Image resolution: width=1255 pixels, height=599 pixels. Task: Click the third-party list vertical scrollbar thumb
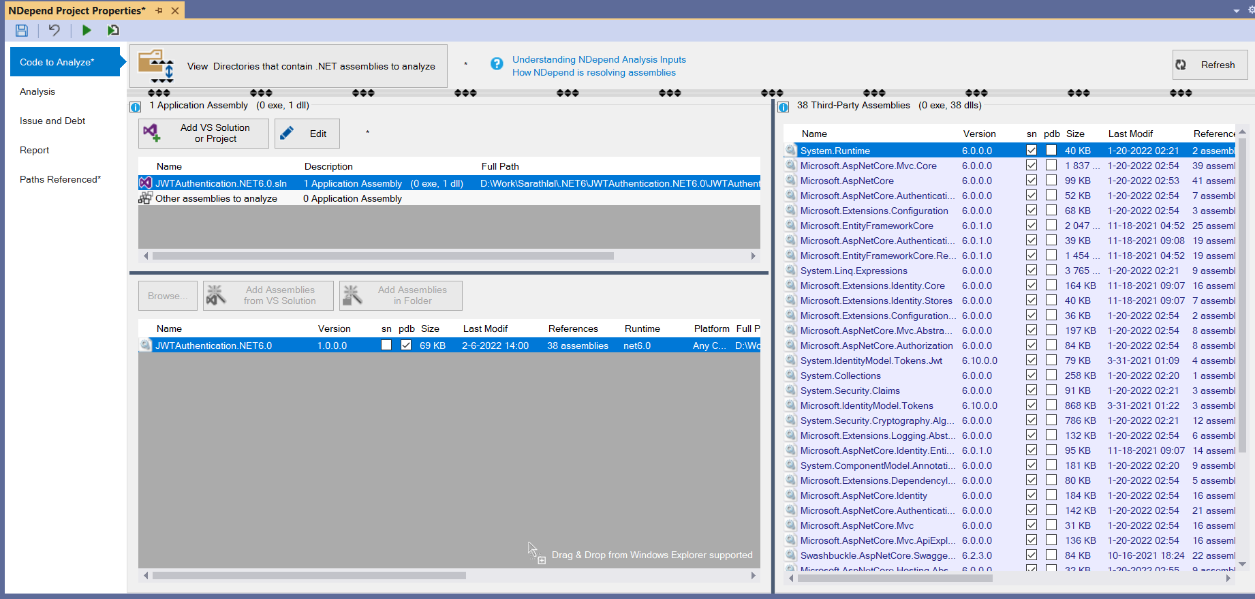pyautogui.click(x=1242, y=296)
